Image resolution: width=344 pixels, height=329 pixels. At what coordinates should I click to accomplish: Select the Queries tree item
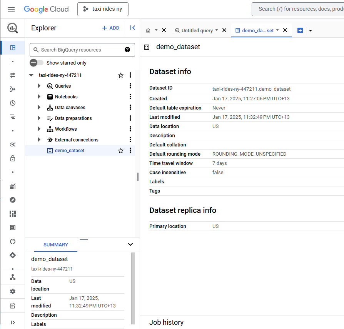coord(63,86)
